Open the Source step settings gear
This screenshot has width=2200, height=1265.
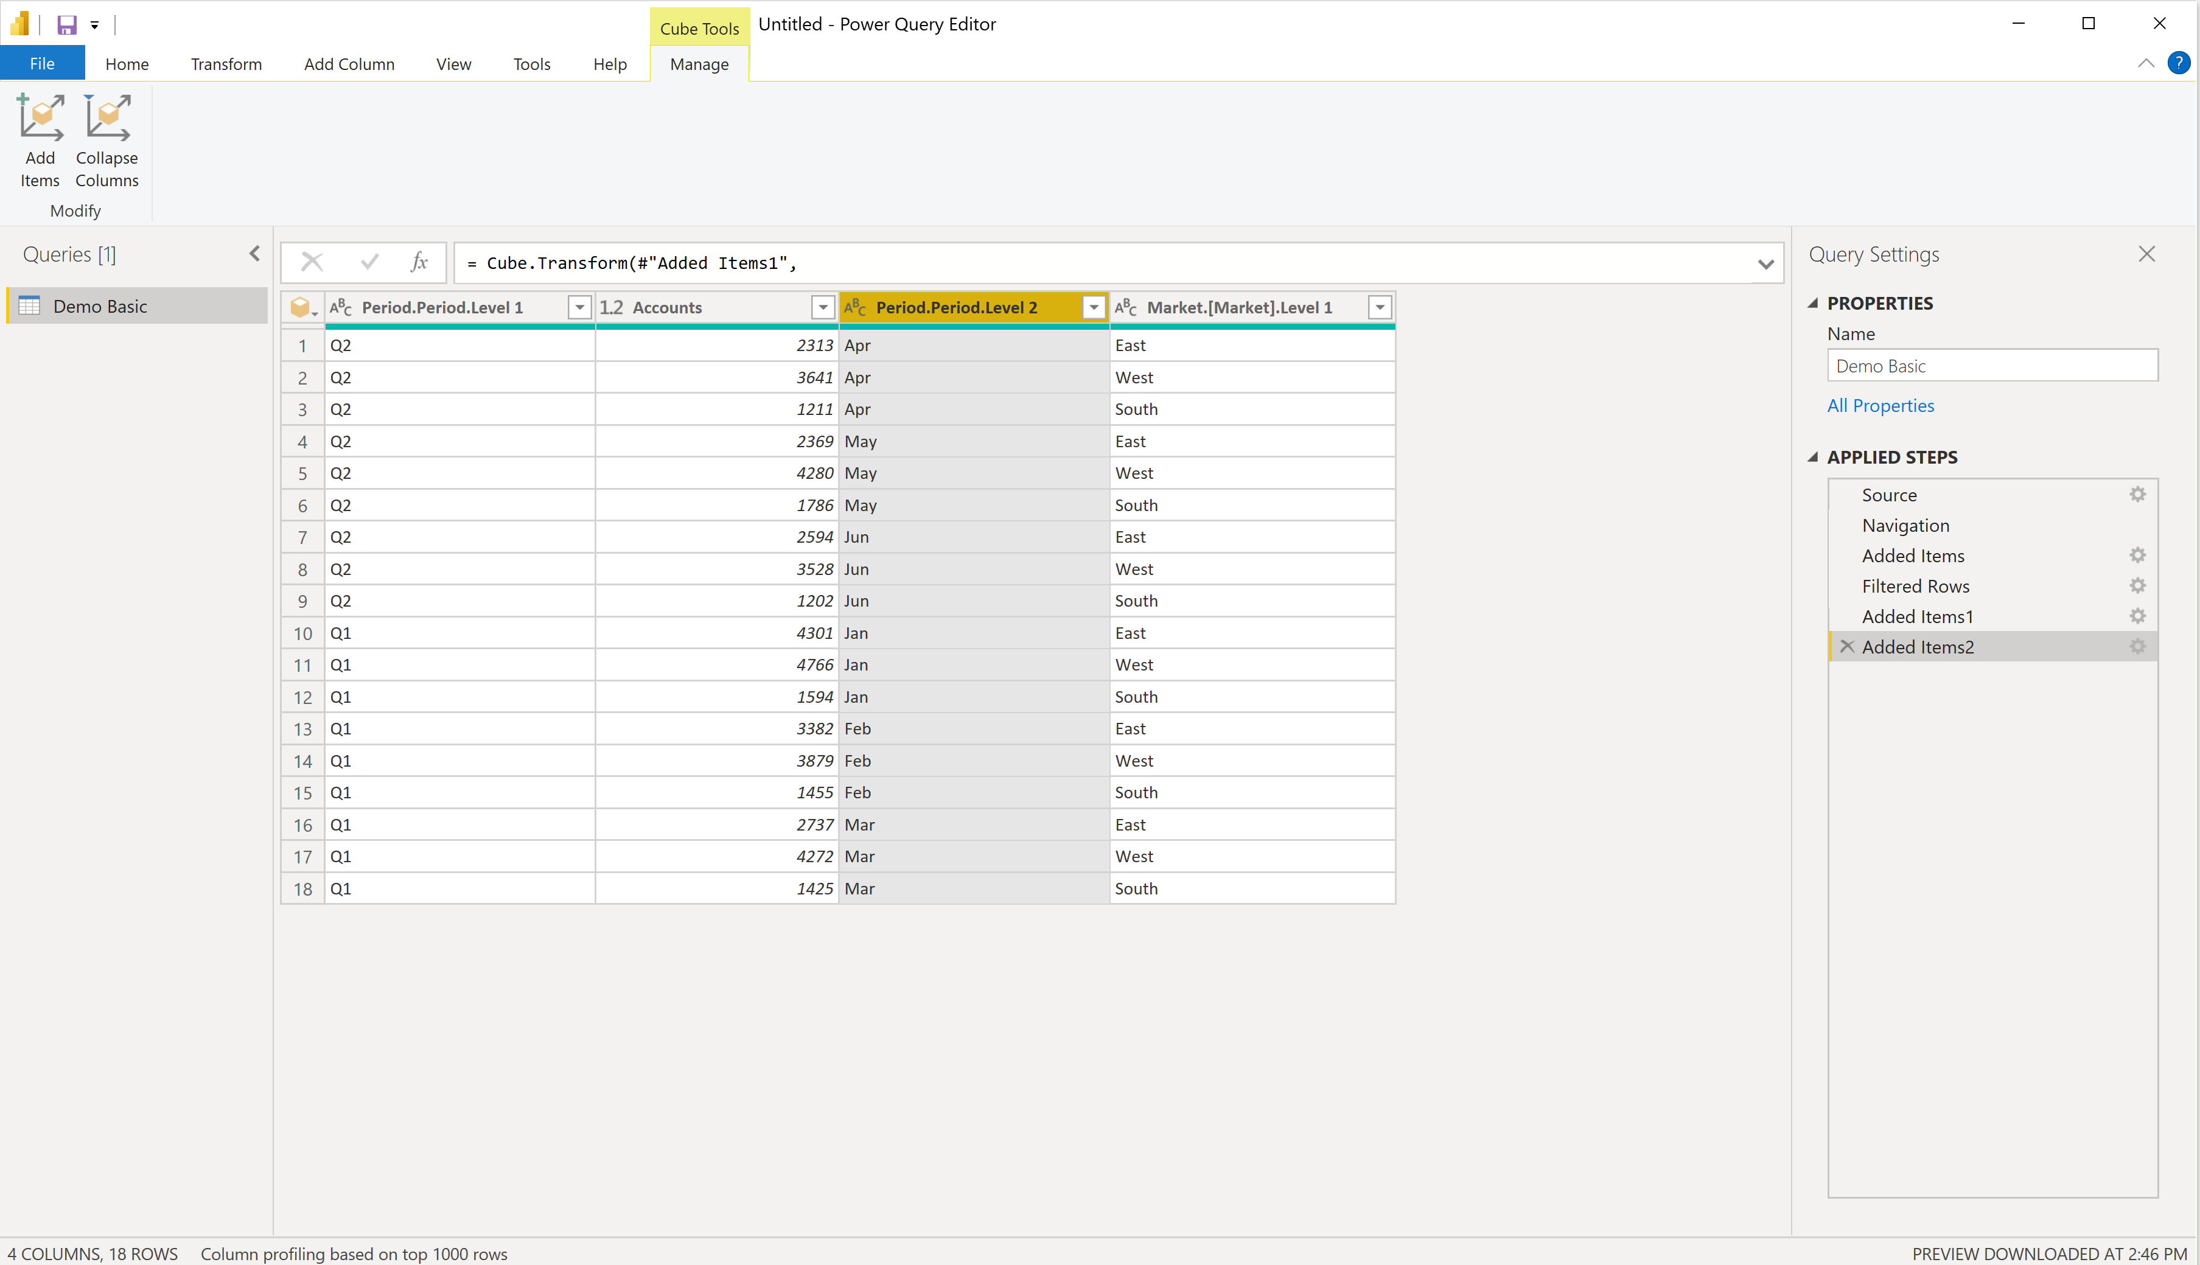click(2137, 494)
